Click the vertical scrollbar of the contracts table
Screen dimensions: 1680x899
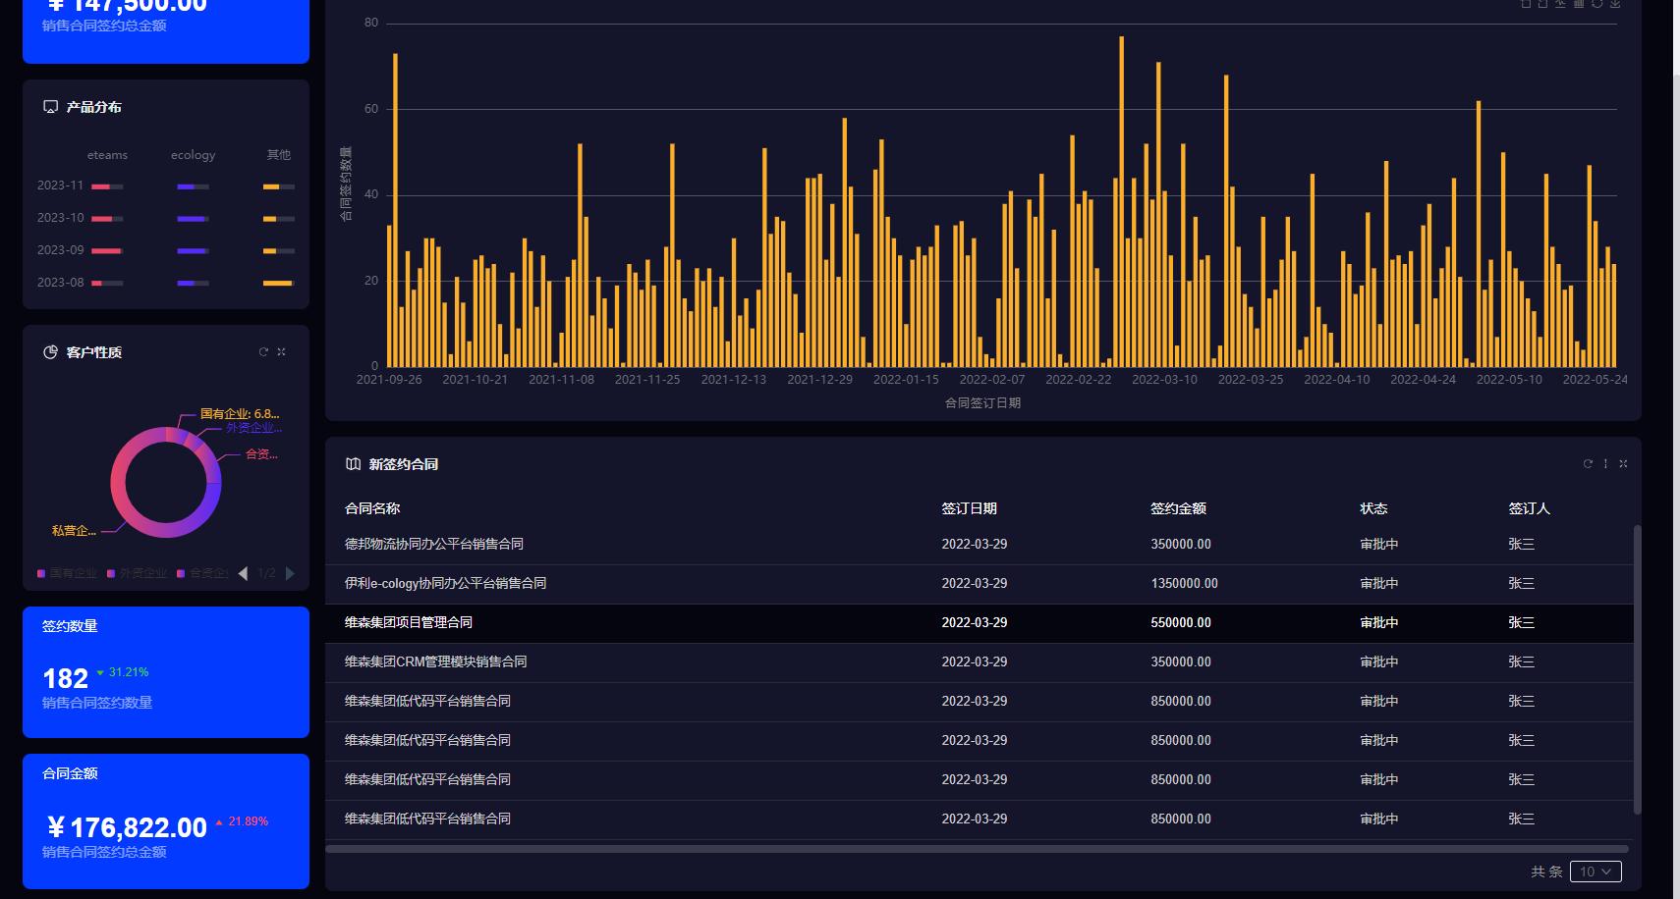pos(1637,669)
